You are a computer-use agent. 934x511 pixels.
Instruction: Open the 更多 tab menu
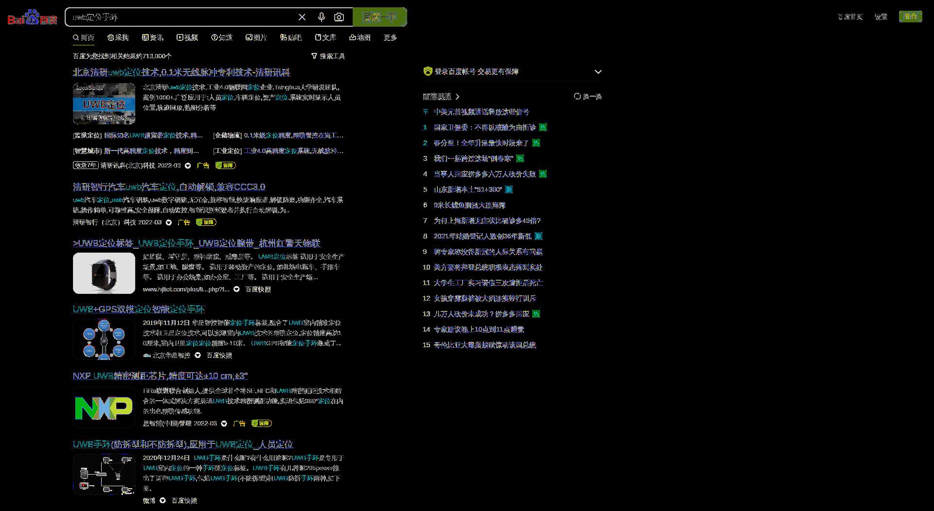390,37
